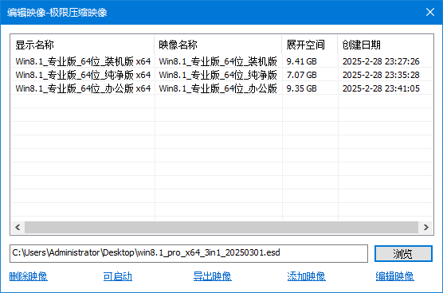Open the 删除映像 link

click(x=28, y=276)
